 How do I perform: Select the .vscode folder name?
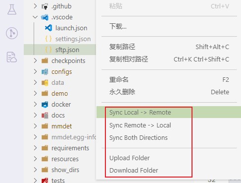pos(62,17)
